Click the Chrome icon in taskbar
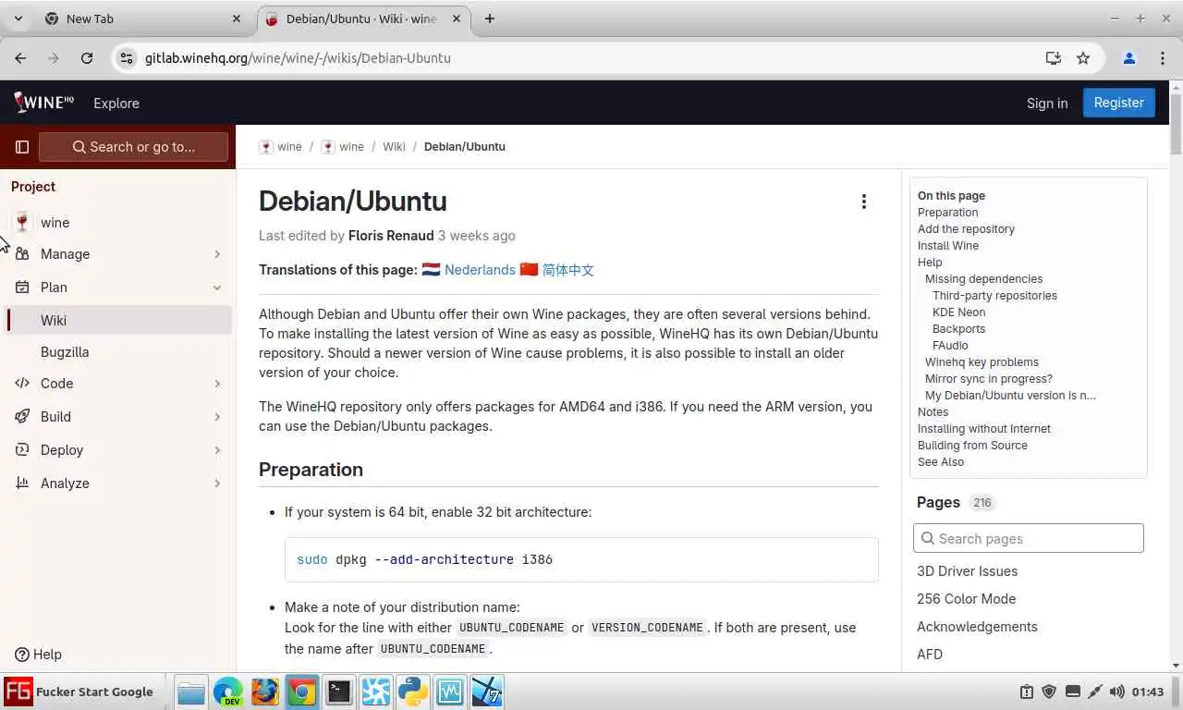Image resolution: width=1183 pixels, height=710 pixels. click(301, 692)
